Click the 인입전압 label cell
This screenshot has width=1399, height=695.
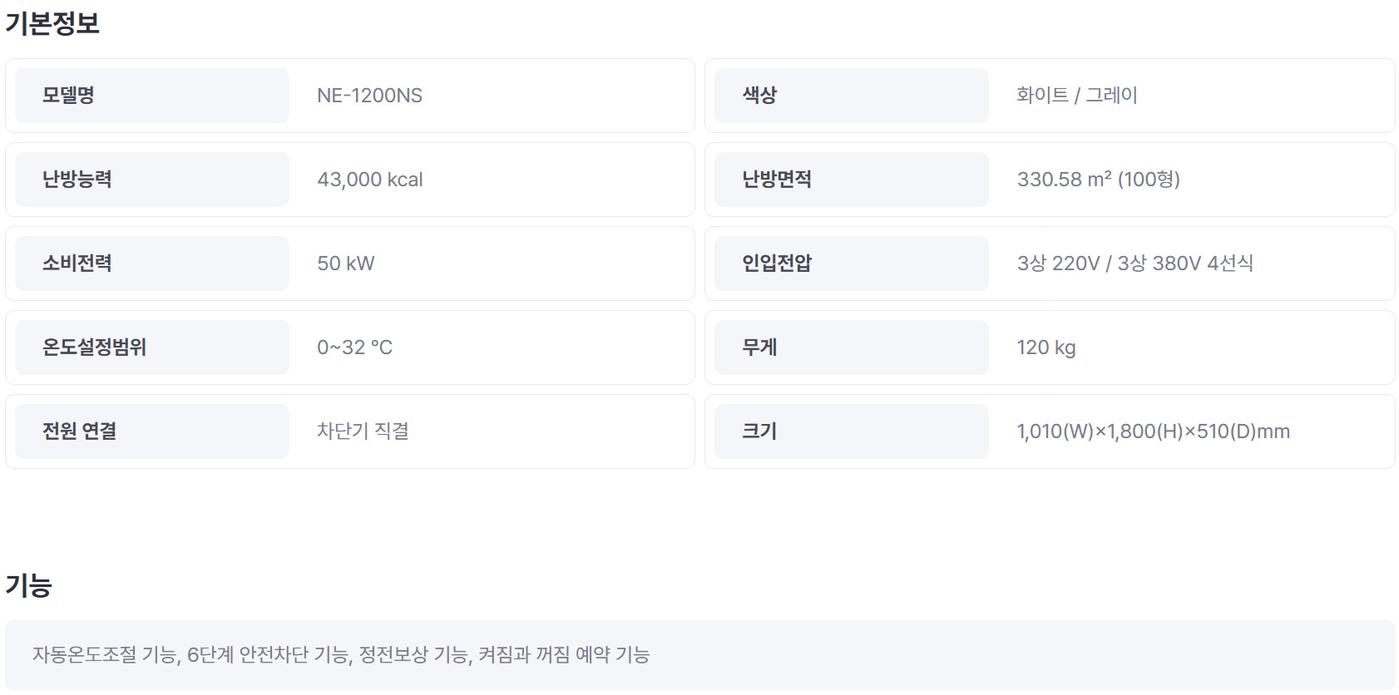(x=852, y=264)
